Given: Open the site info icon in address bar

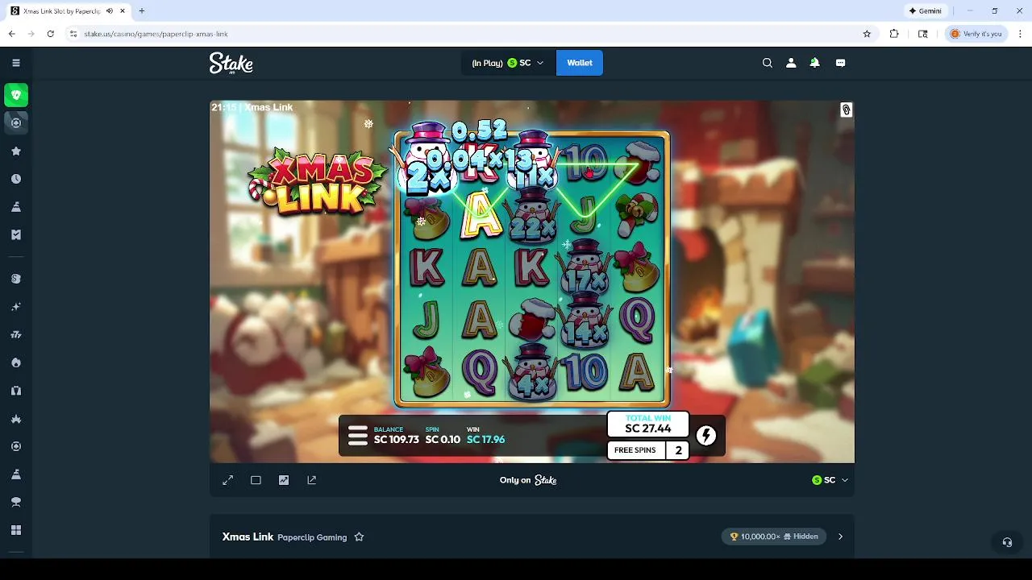Looking at the screenshot, I should pyautogui.click(x=73, y=34).
